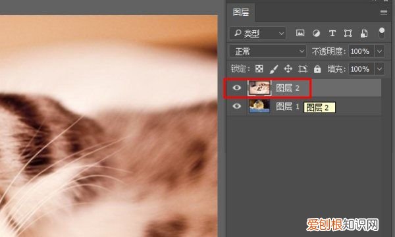Screen dimensions: 395x237
Task: Hide 图层 1 with eye icon
Action: (x=236, y=106)
